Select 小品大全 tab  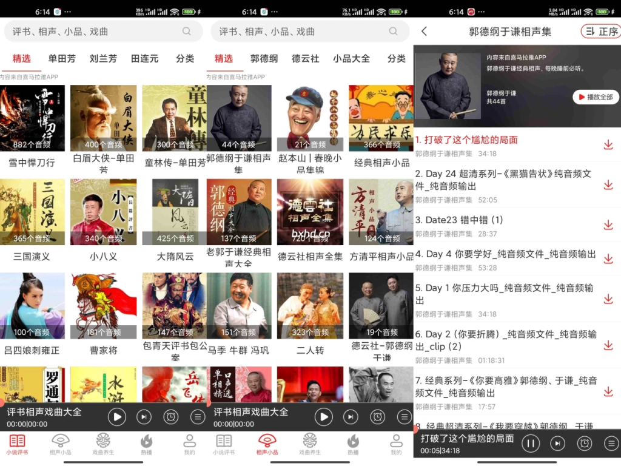point(351,59)
